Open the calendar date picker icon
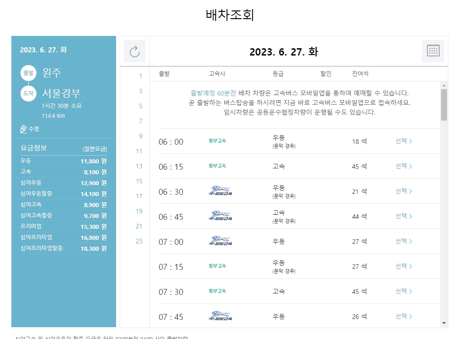Image resolution: width=467 pixels, height=339 pixels. [x=433, y=51]
